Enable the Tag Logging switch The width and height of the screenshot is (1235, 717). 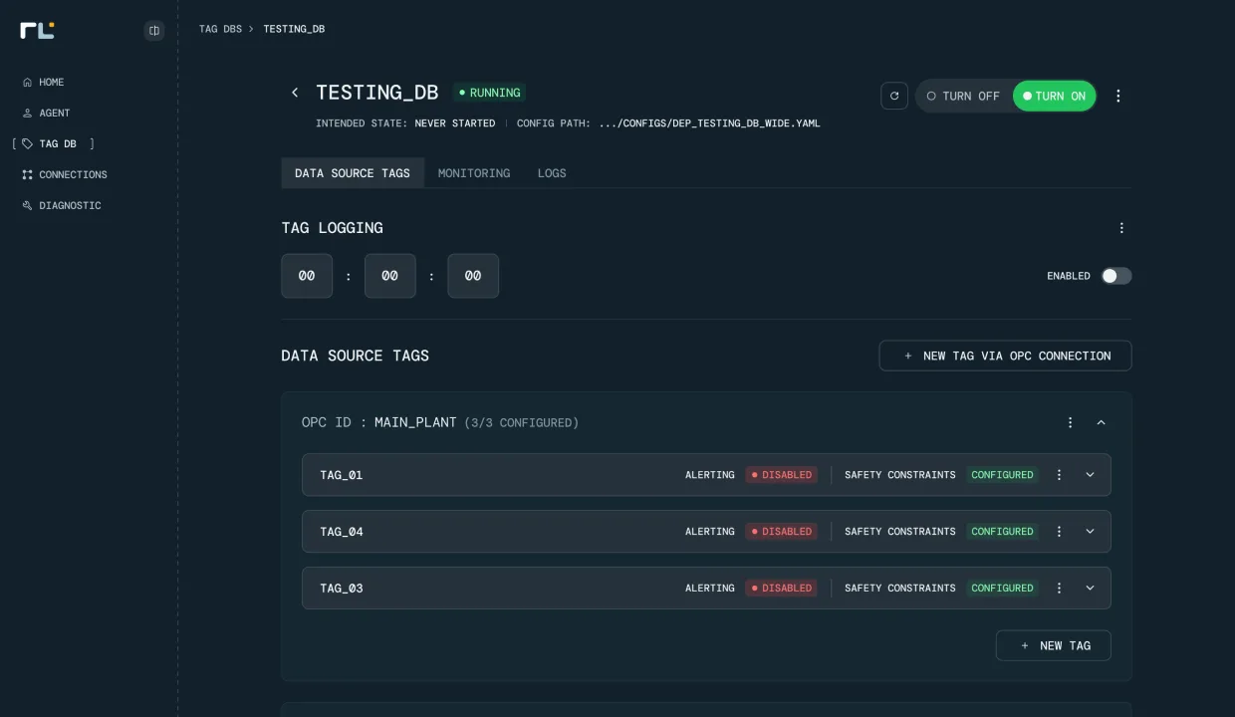point(1116,276)
